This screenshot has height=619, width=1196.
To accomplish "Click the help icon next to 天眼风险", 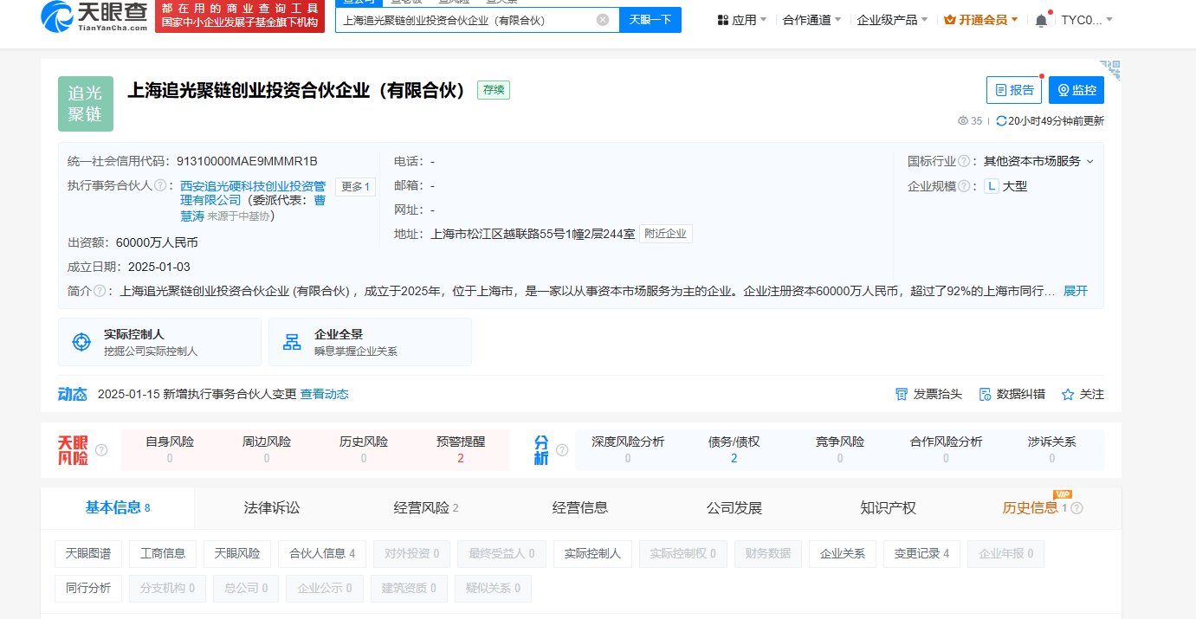I will tap(101, 450).
